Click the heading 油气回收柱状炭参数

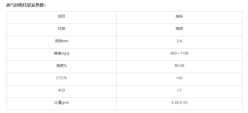[26, 5]
